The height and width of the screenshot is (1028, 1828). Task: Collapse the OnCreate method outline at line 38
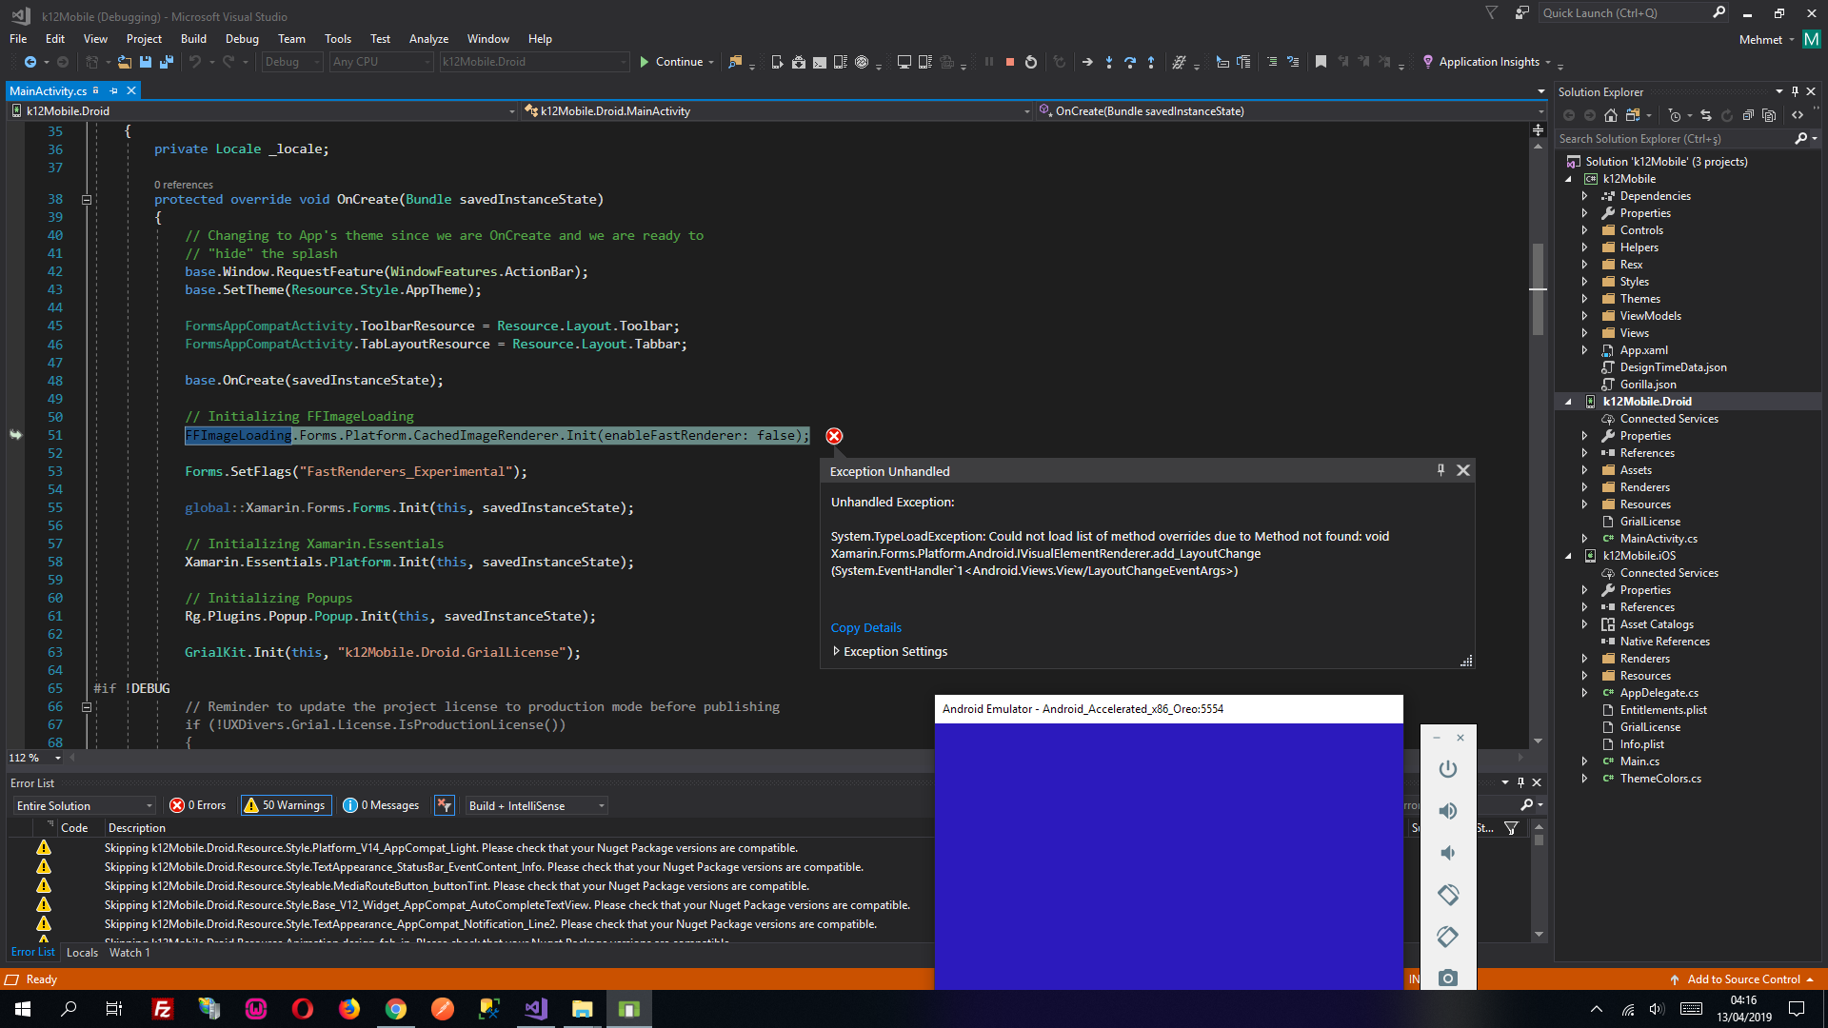86,200
